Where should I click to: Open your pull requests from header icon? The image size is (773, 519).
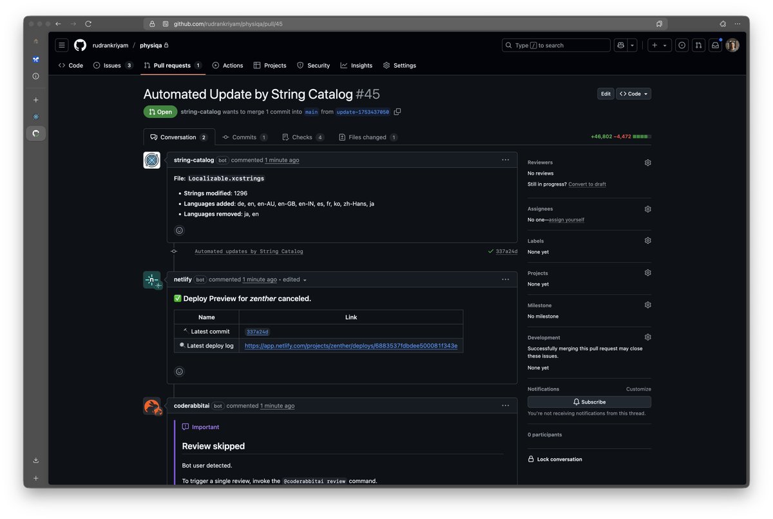[x=698, y=45]
